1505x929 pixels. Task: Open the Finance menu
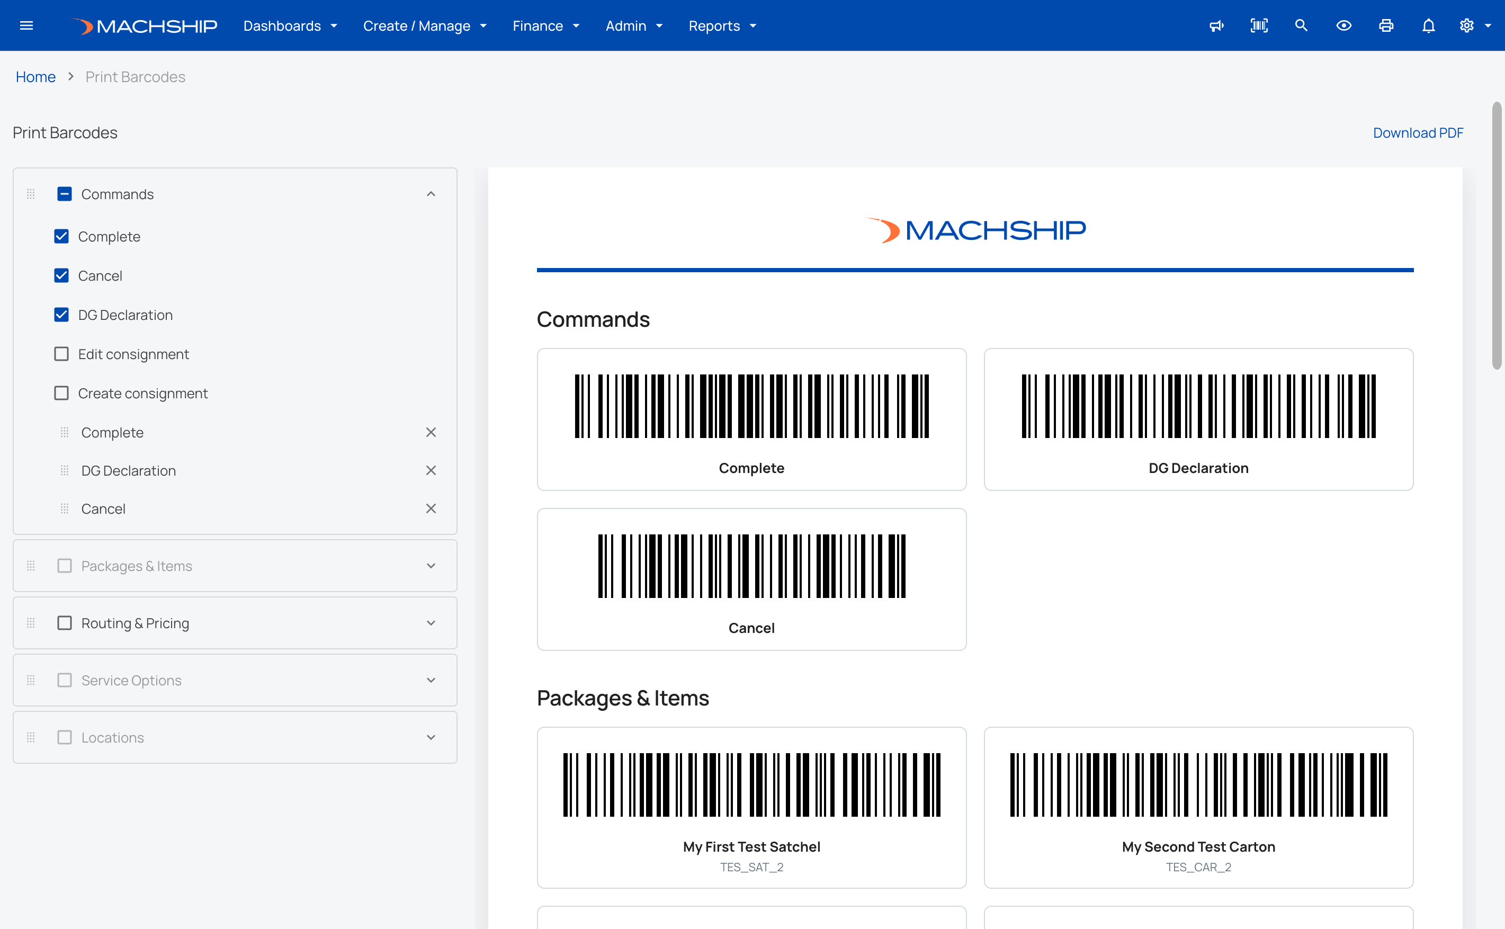click(547, 26)
